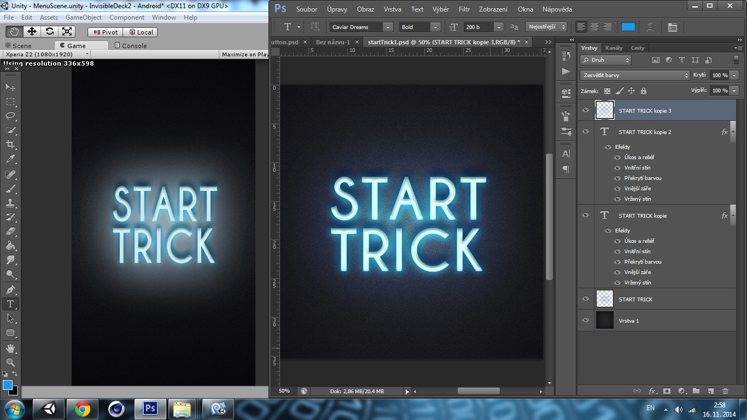Click Maximize on Play in Unity
The height and width of the screenshot is (420, 747).
(245, 54)
